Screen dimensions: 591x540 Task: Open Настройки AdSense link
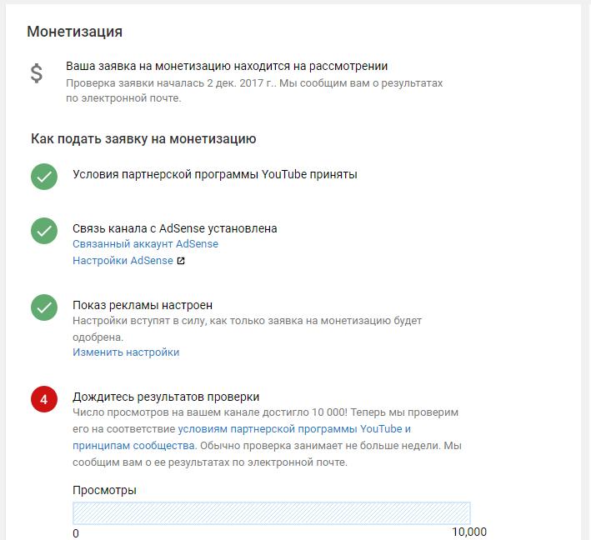coord(123,260)
